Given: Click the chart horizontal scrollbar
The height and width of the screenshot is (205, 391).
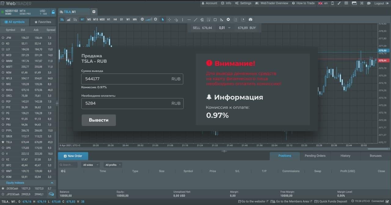Looking at the screenshot, I should pyautogui.click(x=378, y=149).
